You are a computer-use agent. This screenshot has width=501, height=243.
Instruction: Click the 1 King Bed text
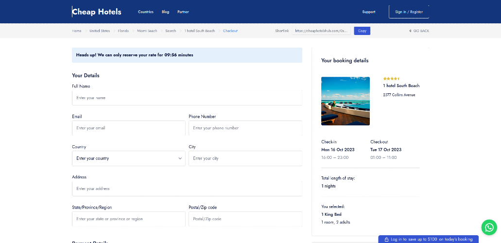point(331,214)
